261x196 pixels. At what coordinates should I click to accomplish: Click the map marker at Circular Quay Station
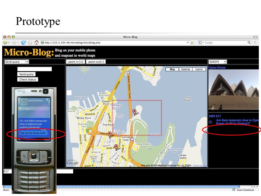(x=110, y=134)
